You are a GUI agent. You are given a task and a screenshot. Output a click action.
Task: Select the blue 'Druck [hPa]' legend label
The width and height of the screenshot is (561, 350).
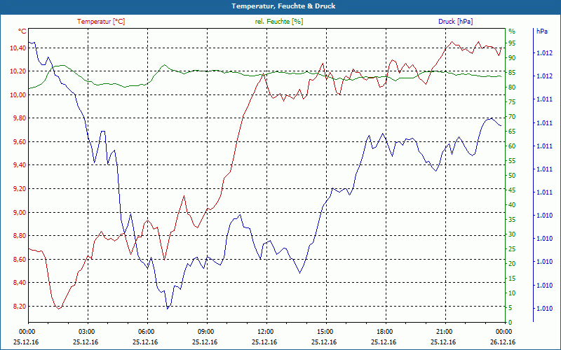click(455, 22)
